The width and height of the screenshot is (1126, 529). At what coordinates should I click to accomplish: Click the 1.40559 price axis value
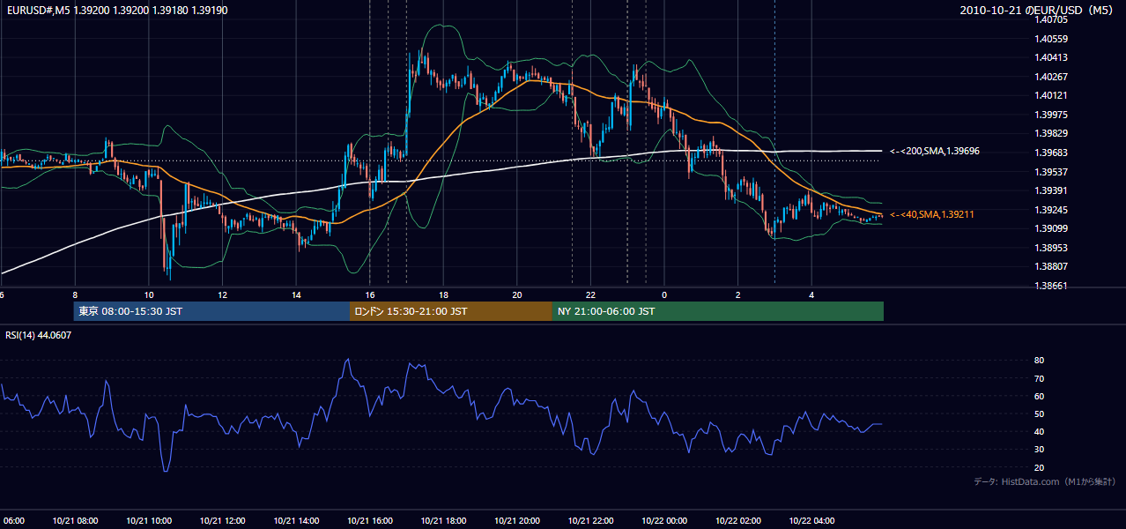[1051, 39]
